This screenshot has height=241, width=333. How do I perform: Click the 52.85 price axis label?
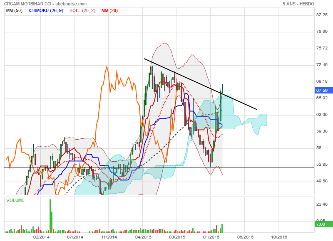click(x=322, y=165)
